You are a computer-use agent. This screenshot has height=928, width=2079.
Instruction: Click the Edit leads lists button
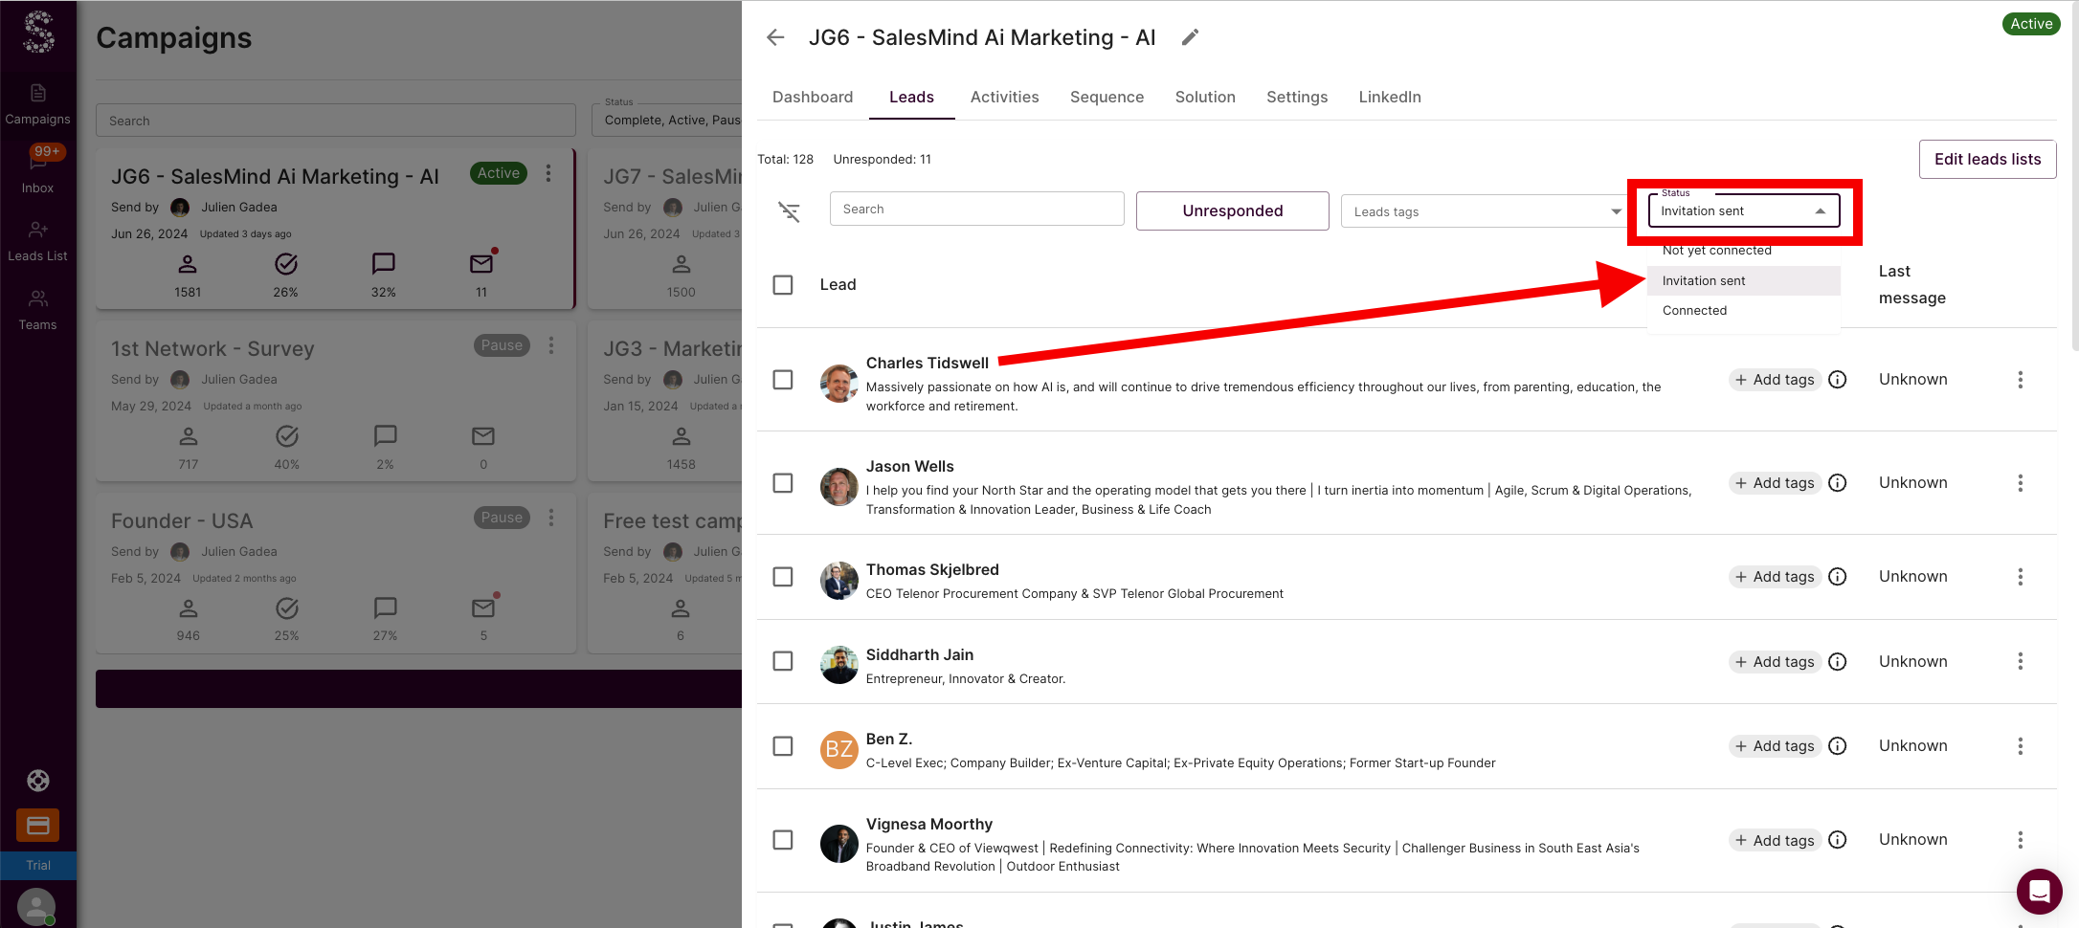(1987, 159)
